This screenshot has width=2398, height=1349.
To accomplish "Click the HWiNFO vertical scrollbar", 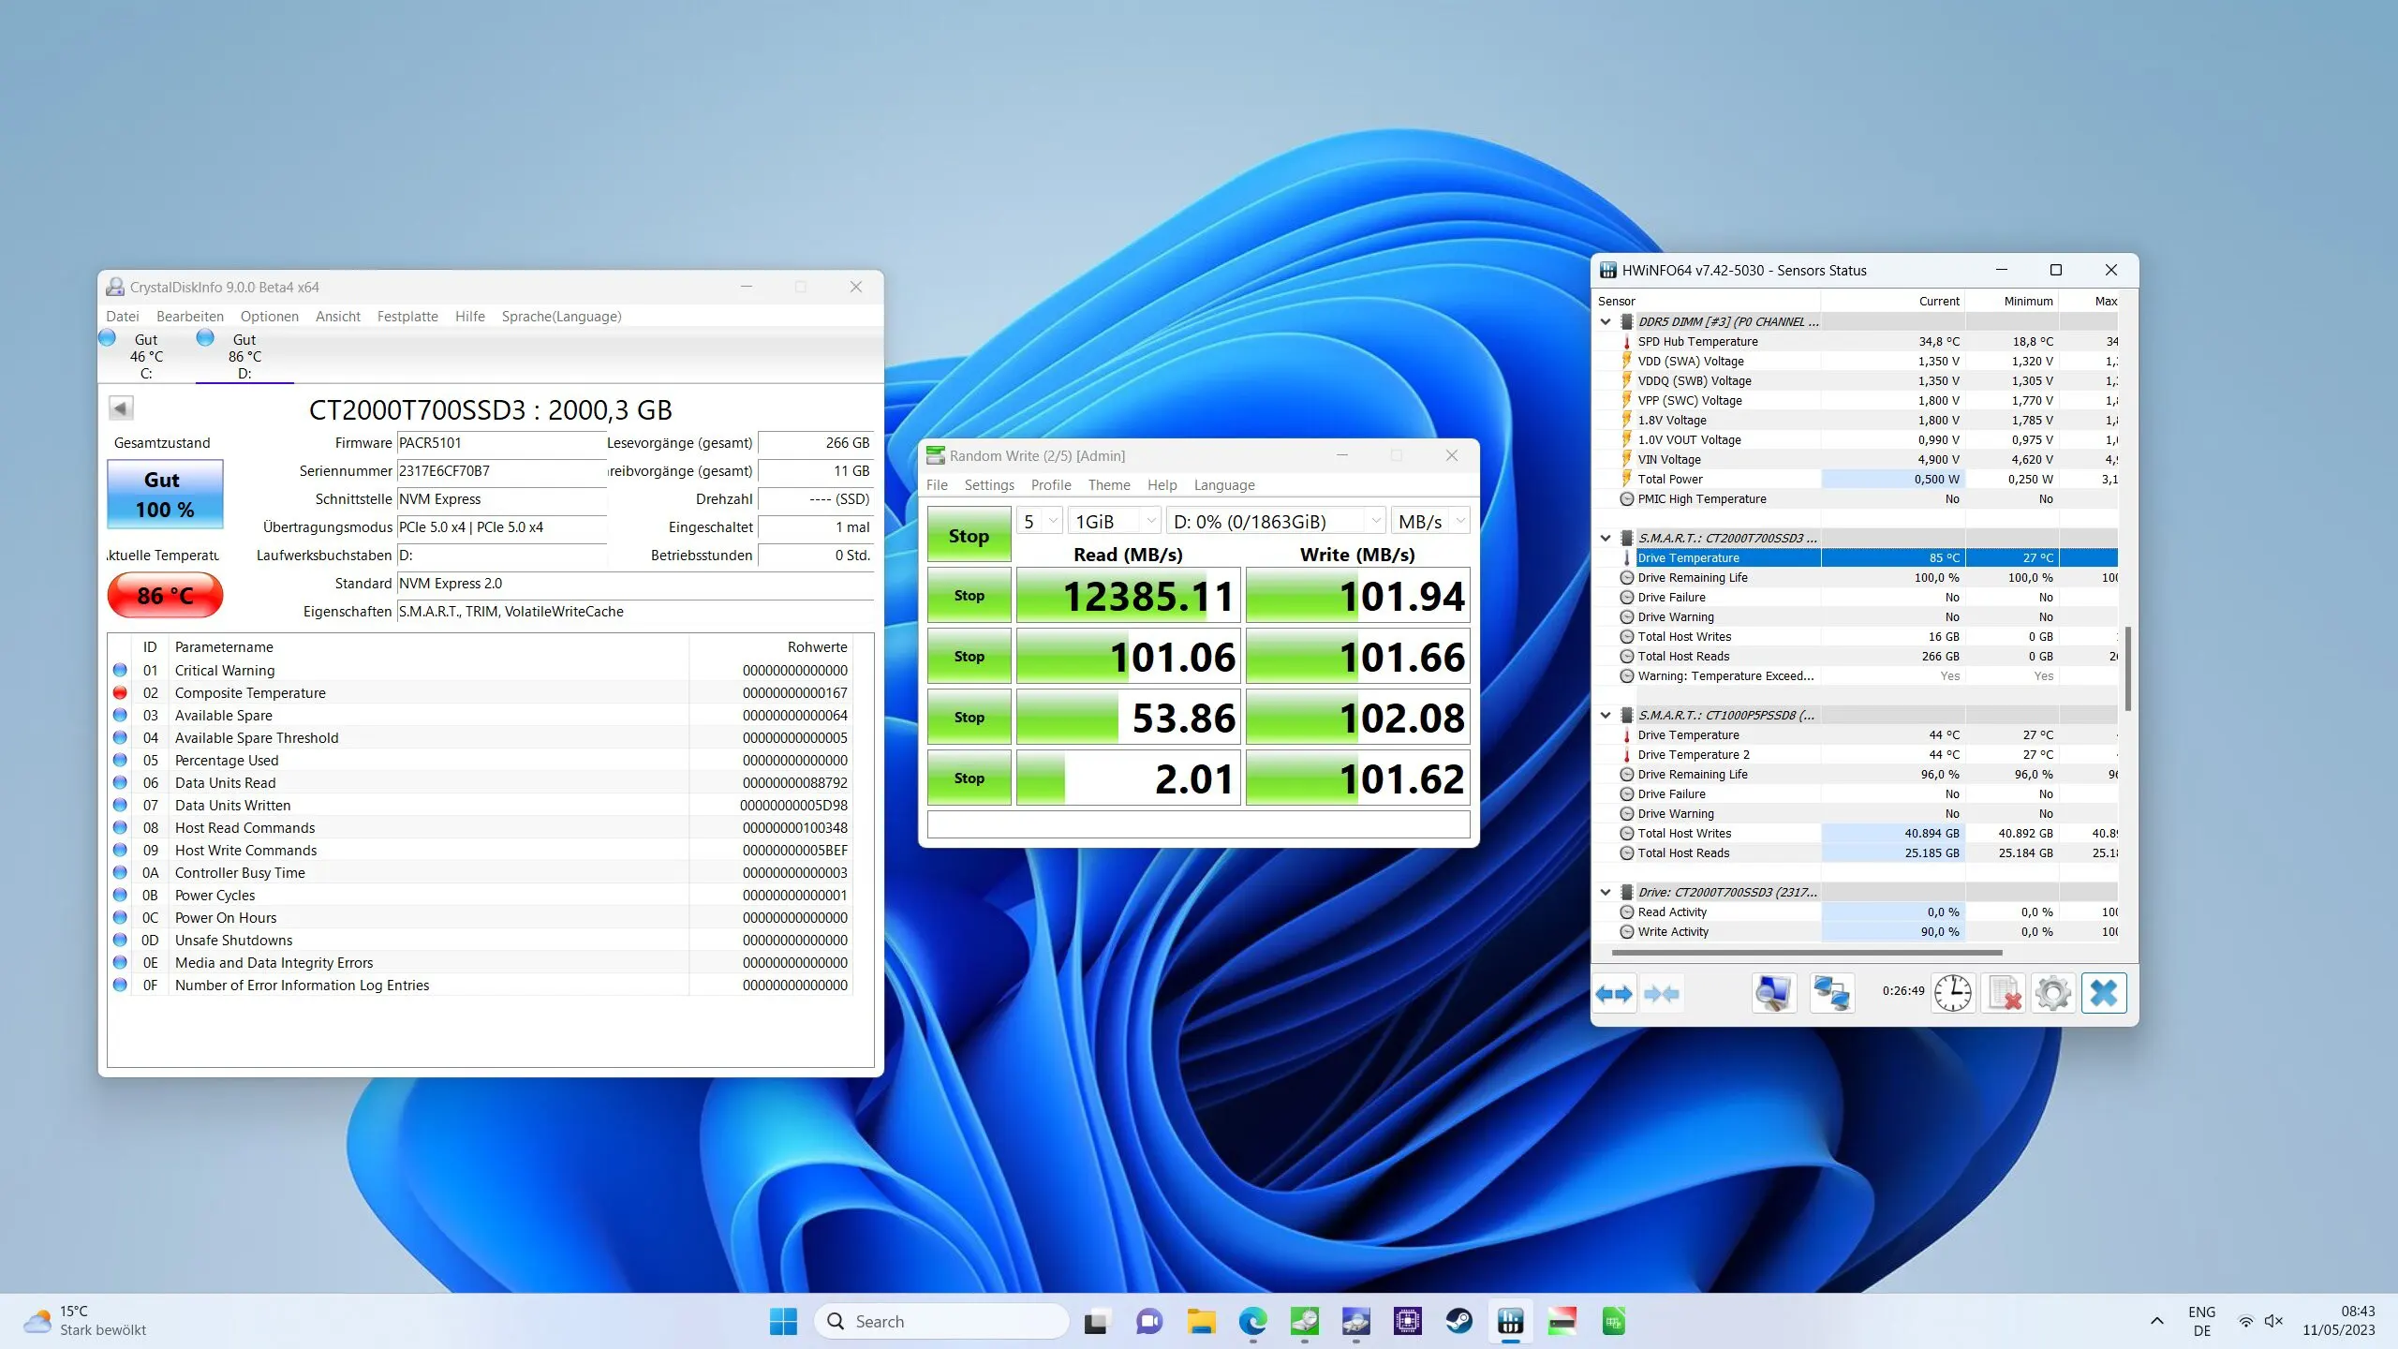I will coord(2127,667).
